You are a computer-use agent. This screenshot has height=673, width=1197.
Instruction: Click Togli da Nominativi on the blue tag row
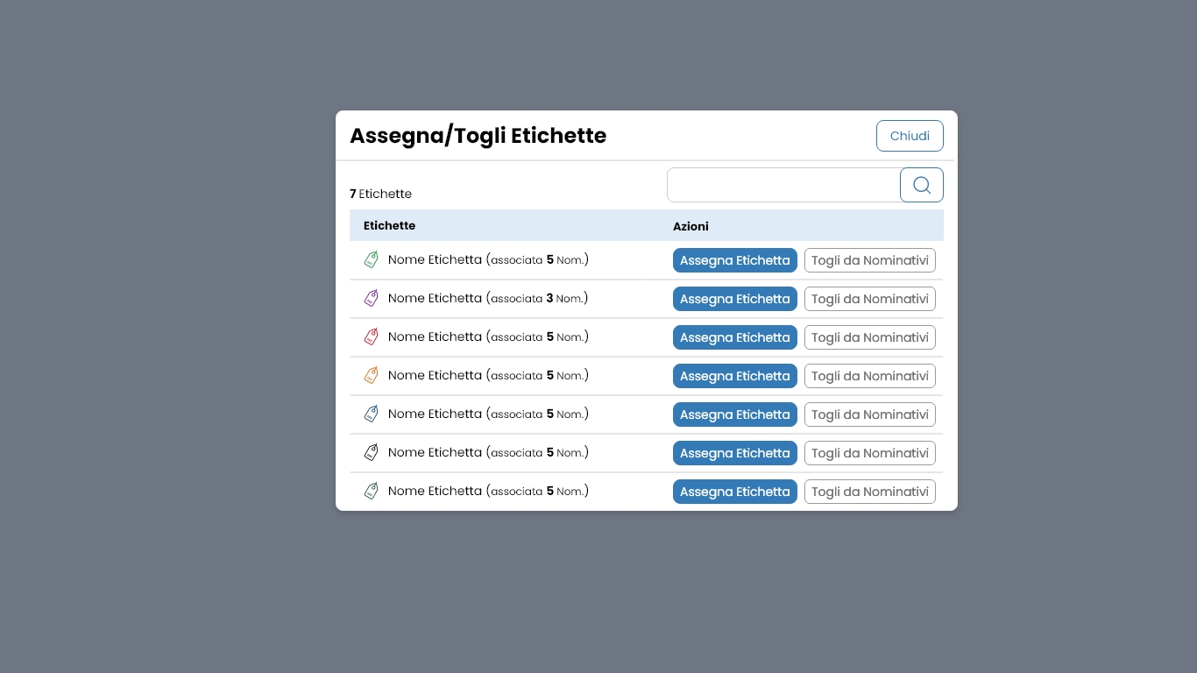point(869,414)
